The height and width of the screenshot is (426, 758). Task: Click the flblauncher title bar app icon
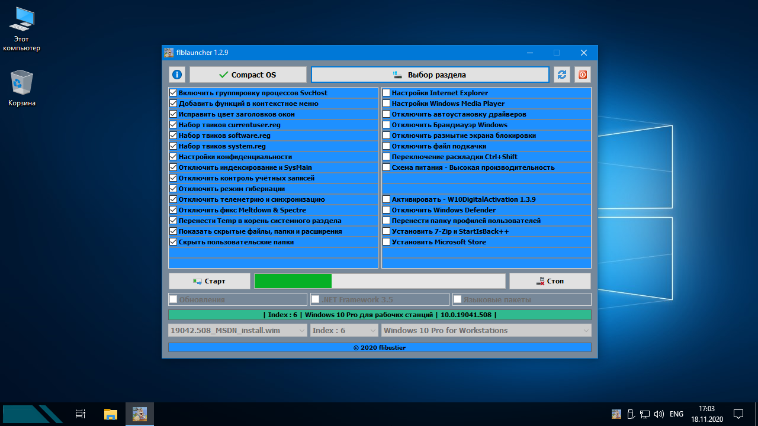[169, 53]
